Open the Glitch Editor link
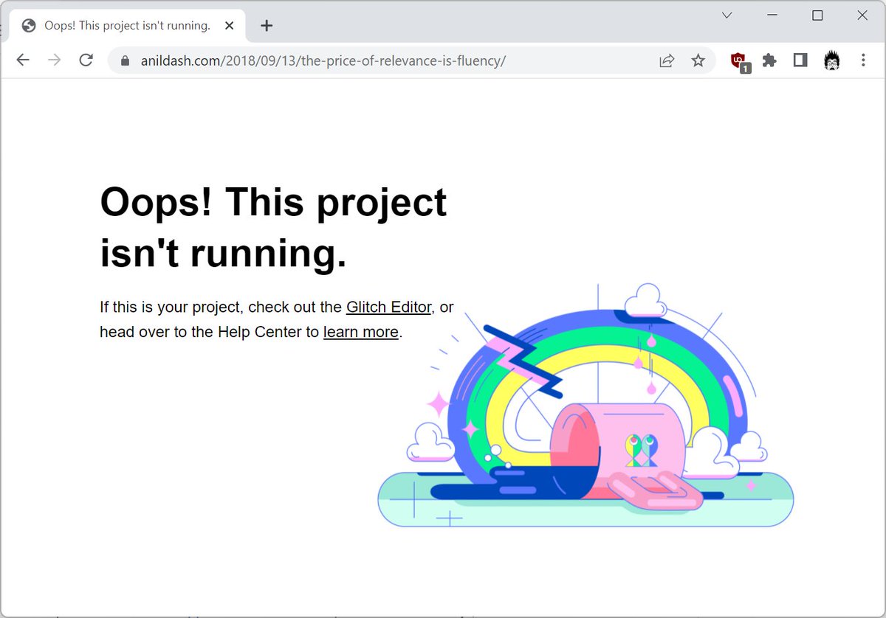886x618 pixels. click(x=388, y=307)
